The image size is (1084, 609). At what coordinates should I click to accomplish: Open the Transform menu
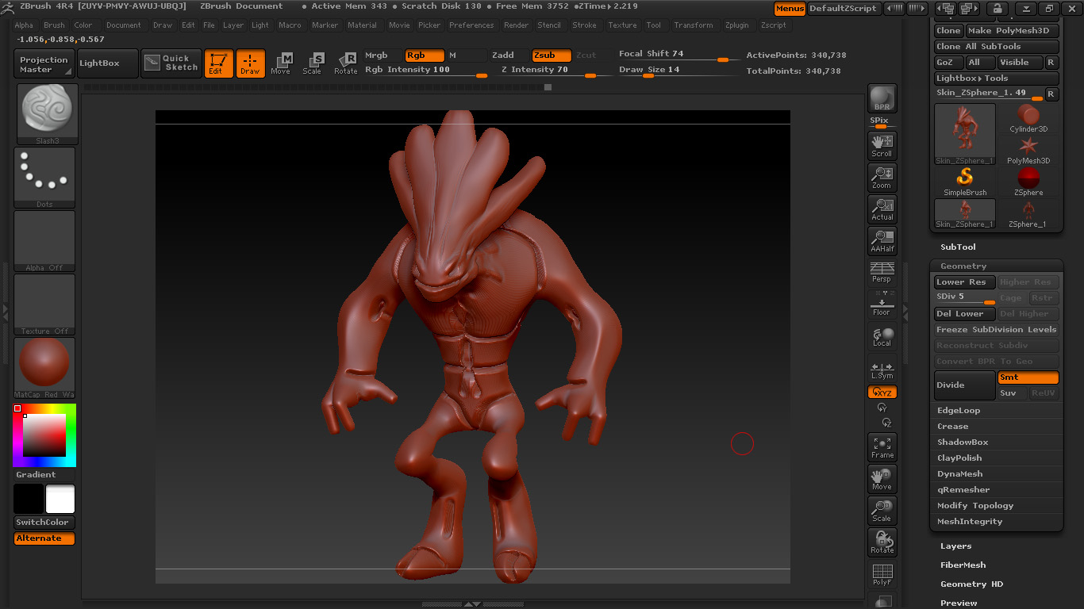point(694,25)
